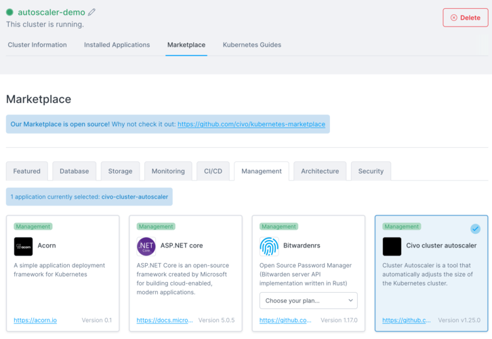The width and height of the screenshot is (492, 339).
Task: Open the ASP.NET docs.microsoft link
Action: tap(164, 320)
